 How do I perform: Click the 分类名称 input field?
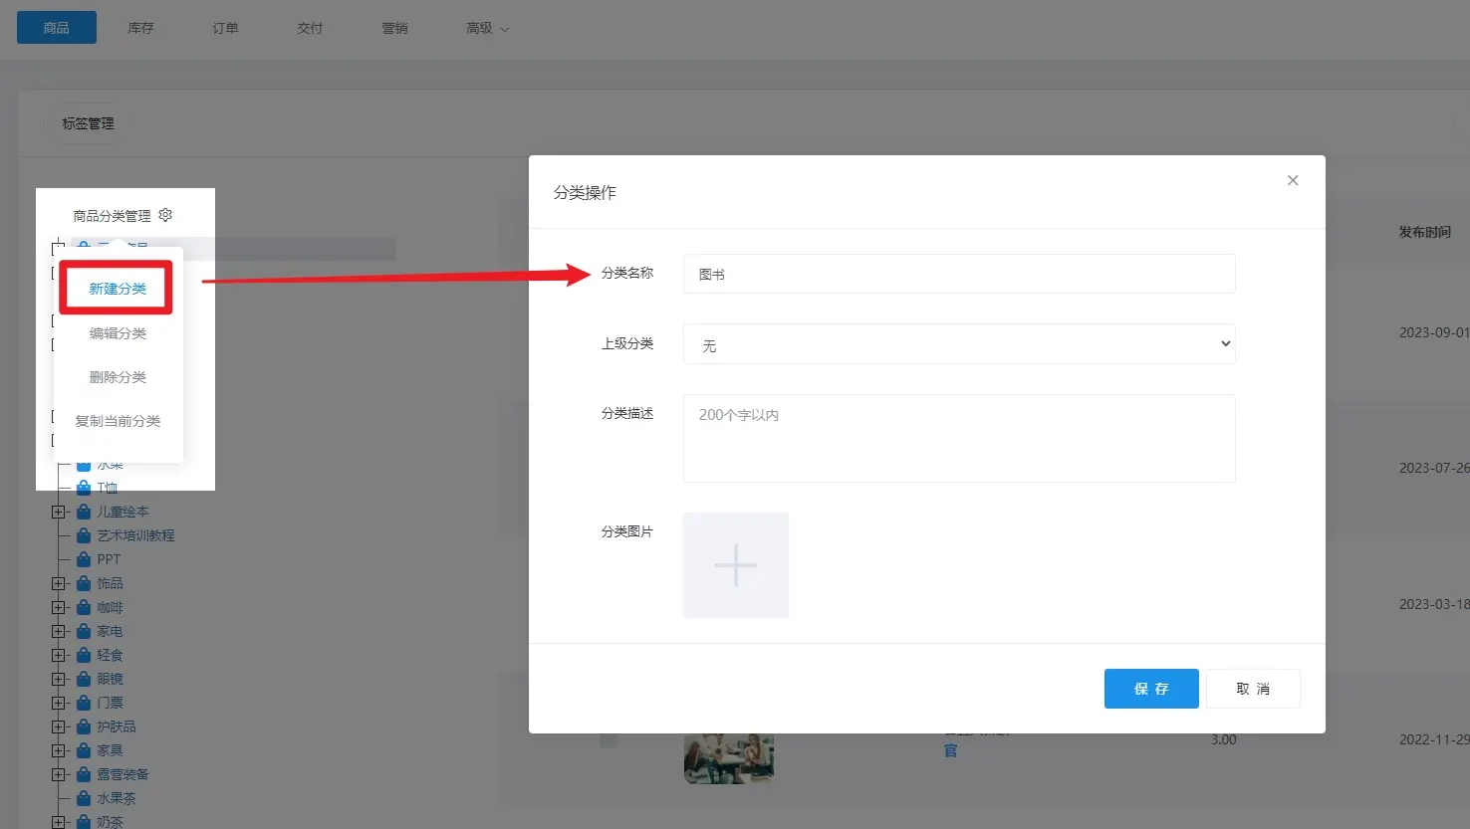point(958,274)
